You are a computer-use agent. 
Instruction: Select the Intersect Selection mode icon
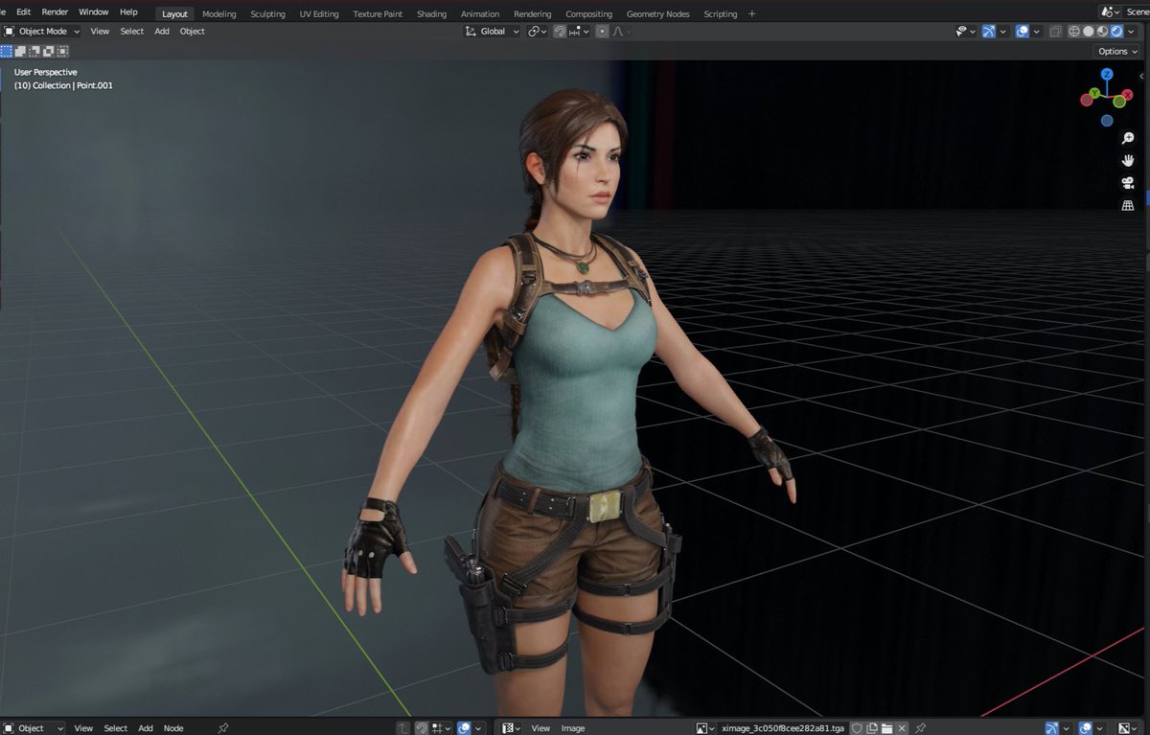coord(60,51)
